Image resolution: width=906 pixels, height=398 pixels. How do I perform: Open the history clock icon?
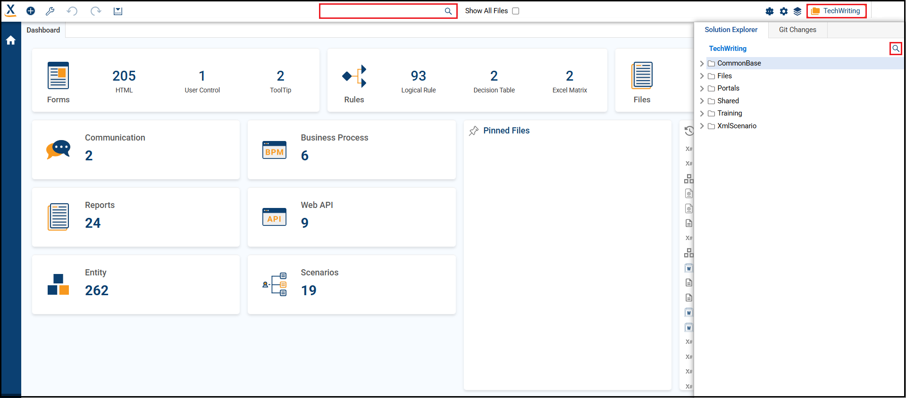tap(689, 131)
